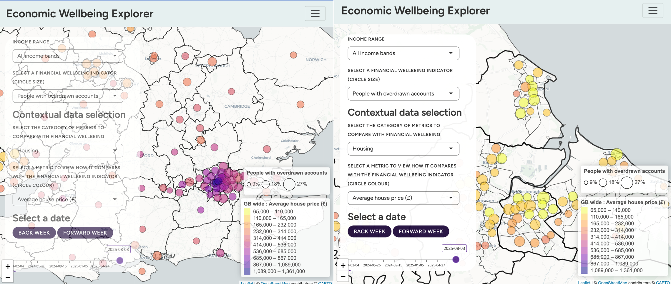Open hamburger menu in left panel

pos(315,14)
